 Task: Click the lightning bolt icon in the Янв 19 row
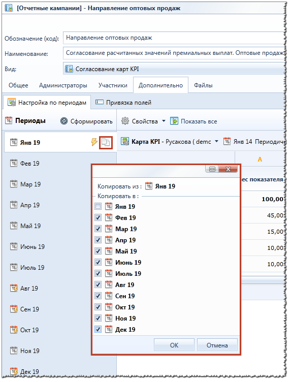pyautogui.click(x=94, y=142)
